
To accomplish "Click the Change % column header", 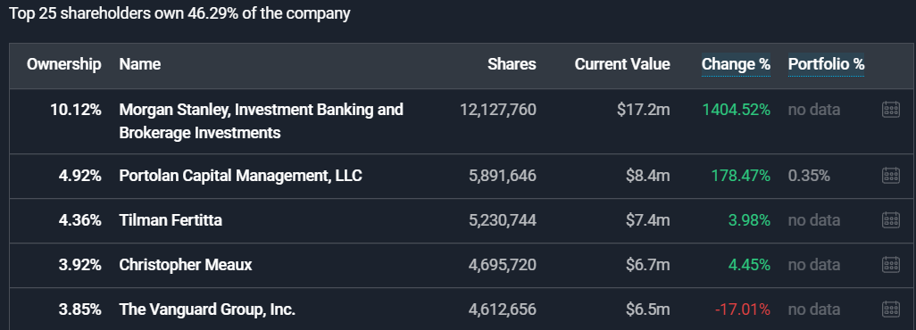I will 736,64.
